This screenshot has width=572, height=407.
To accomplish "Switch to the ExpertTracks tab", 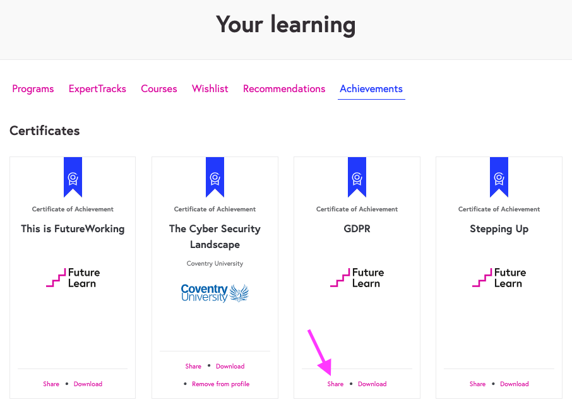I will 97,89.
